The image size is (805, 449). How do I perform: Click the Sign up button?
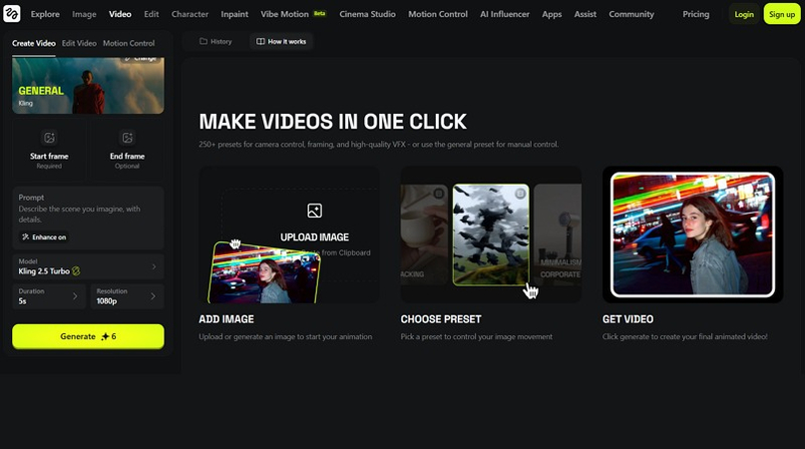tap(781, 14)
